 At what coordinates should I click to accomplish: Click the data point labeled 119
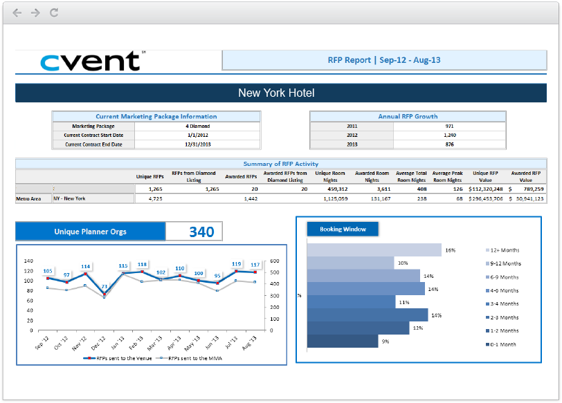tap(236, 270)
